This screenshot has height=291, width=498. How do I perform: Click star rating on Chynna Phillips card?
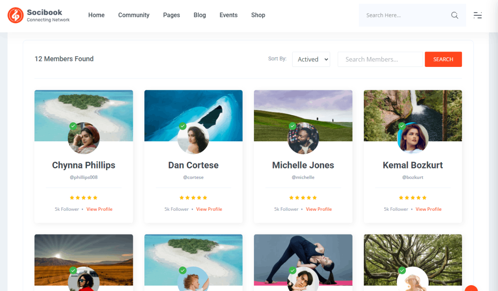click(83, 198)
